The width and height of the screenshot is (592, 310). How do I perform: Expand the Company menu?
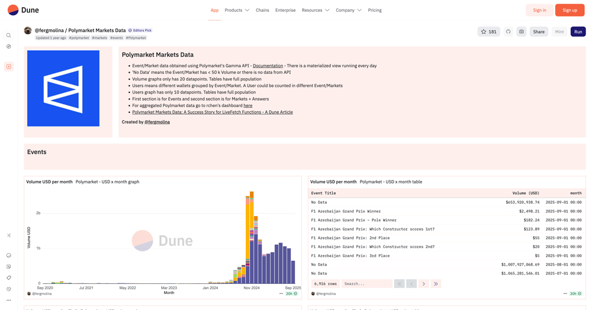click(348, 10)
